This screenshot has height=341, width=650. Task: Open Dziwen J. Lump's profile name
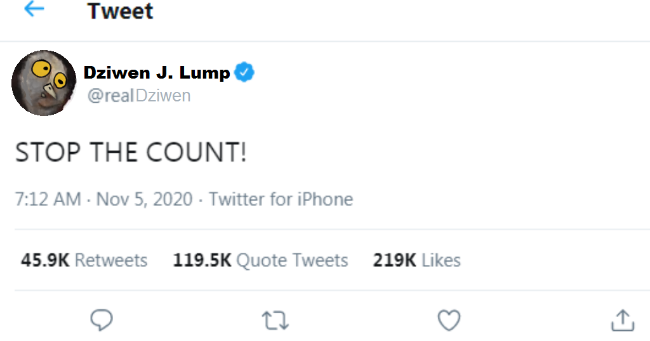[x=157, y=73]
